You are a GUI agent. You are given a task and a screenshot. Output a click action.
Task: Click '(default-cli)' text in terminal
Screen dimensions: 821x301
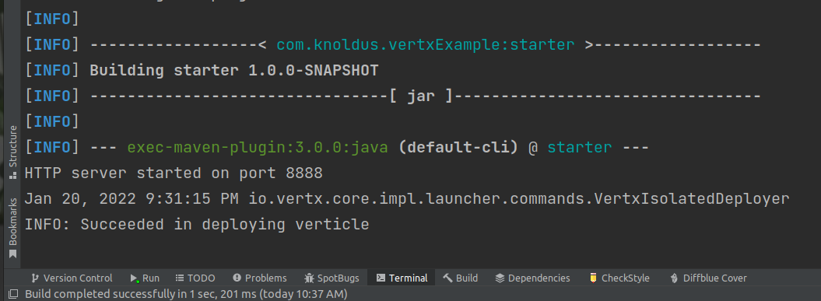(x=458, y=148)
